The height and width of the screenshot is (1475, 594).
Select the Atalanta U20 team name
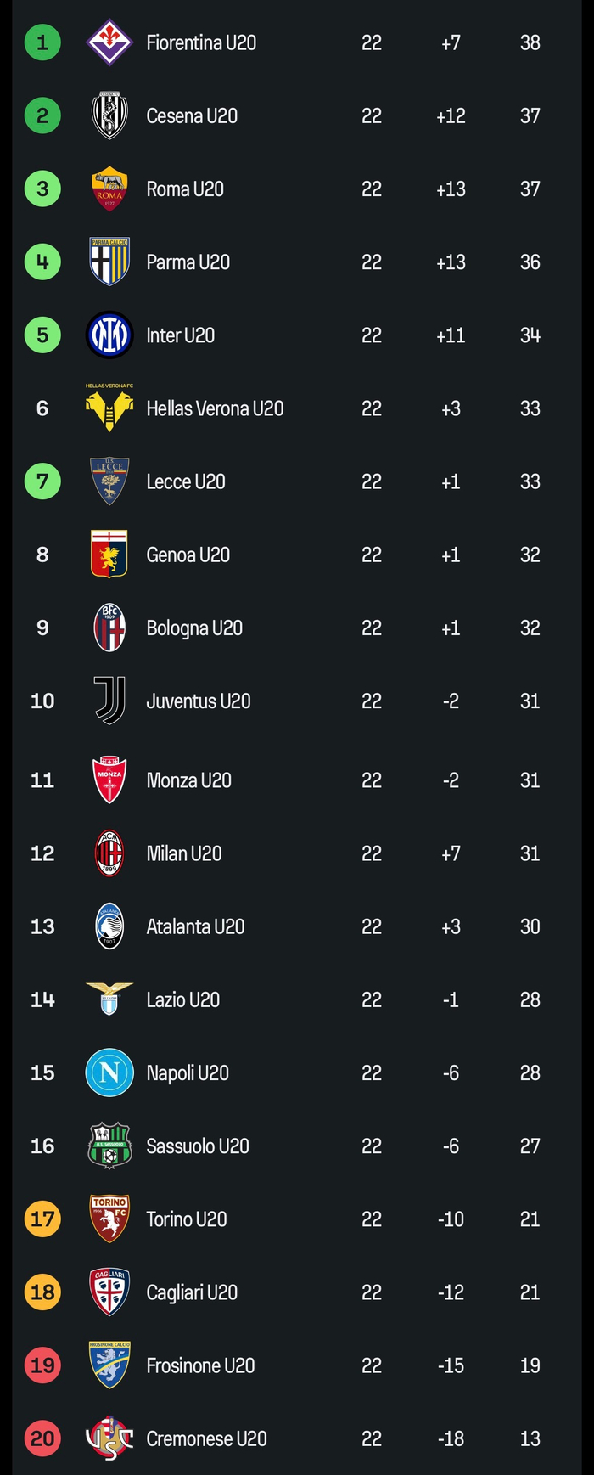pyautogui.click(x=195, y=926)
